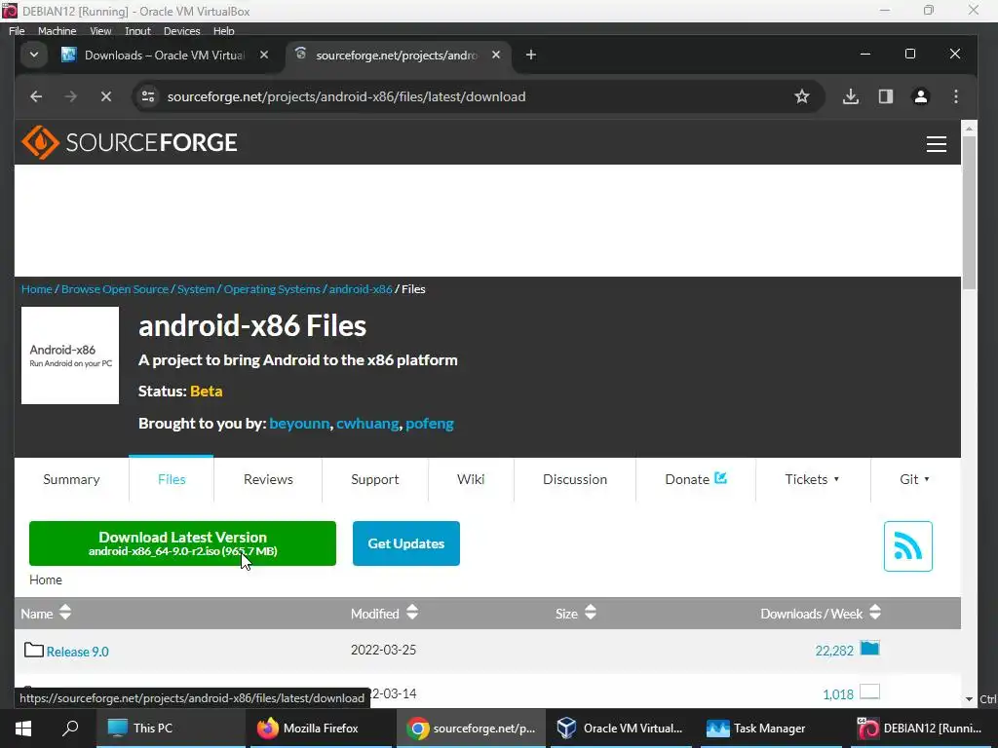Open the Reviews tab
The width and height of the screenshot is (998, 748).
click(x=268, y=479)
